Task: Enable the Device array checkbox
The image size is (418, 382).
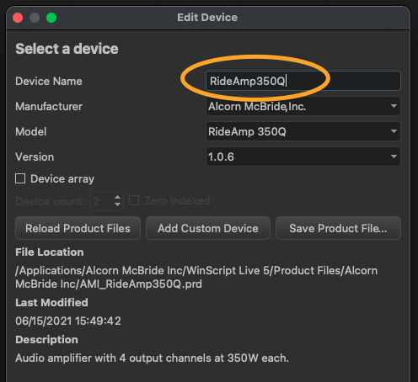Action: [x=20, y=178]
